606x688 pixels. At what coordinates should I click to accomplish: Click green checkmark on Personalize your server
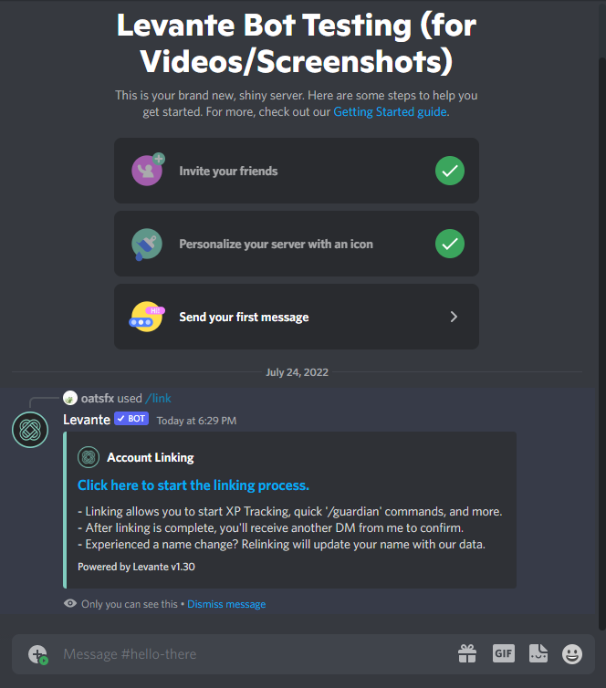tap(450, 244)
